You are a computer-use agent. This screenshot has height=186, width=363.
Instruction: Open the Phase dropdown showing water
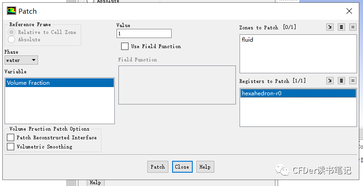click(x=21, y=60)
